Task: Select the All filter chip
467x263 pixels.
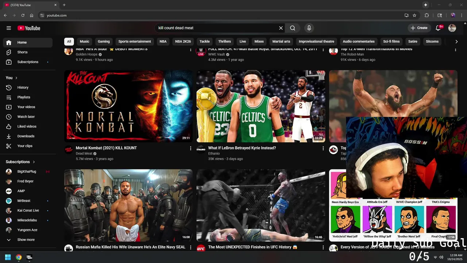Action: [x=69, y=42]
